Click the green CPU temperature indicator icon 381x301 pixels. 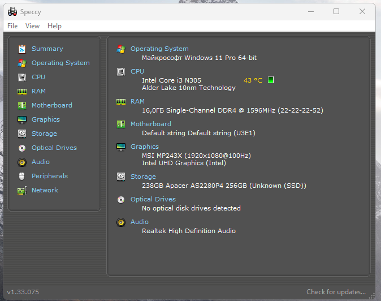(x=271, y=80)
